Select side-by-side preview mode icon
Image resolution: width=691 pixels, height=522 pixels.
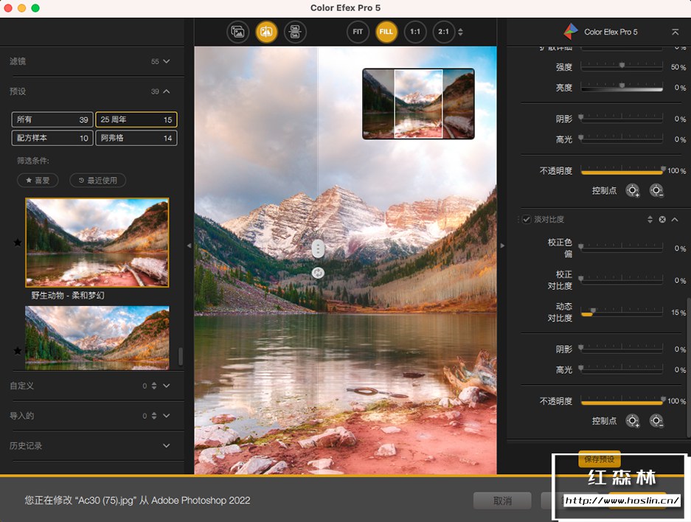tap(295, 32)
